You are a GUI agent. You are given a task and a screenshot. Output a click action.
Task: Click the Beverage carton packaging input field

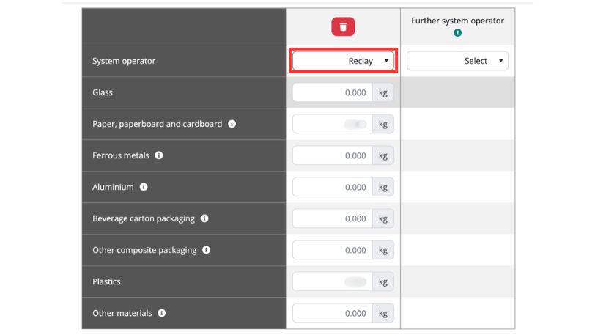point(333,218)
